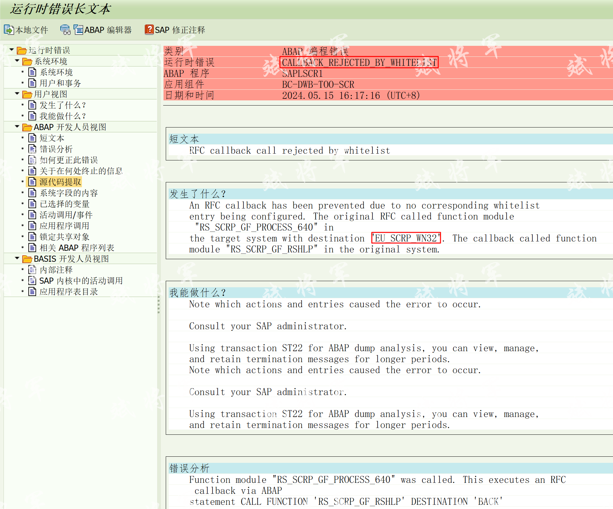
Task: Click the SAP 修正注释 question icon
Action: coord(149,30)
